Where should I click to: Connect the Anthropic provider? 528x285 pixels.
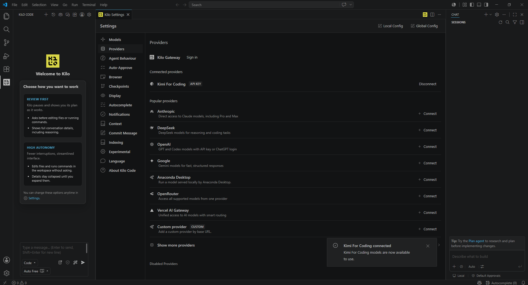(x=428, y=114)
